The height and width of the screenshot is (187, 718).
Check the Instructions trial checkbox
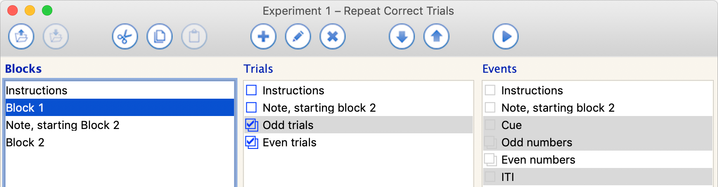point(251,90)
